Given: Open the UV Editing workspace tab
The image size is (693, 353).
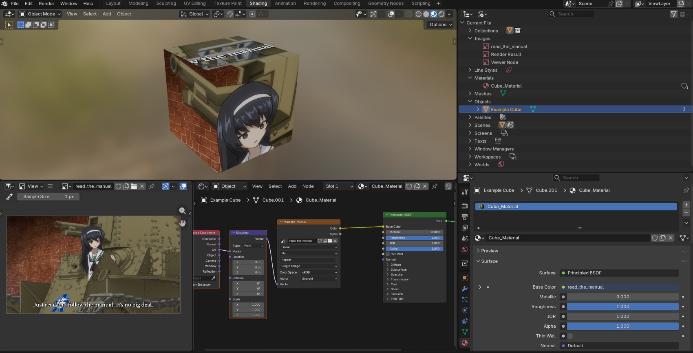Looking at the screenshot, I should point(195,3).
